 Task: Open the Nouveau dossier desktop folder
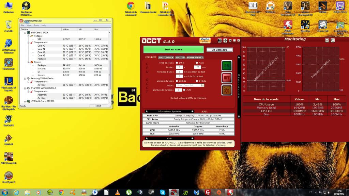tap(148, 7)
